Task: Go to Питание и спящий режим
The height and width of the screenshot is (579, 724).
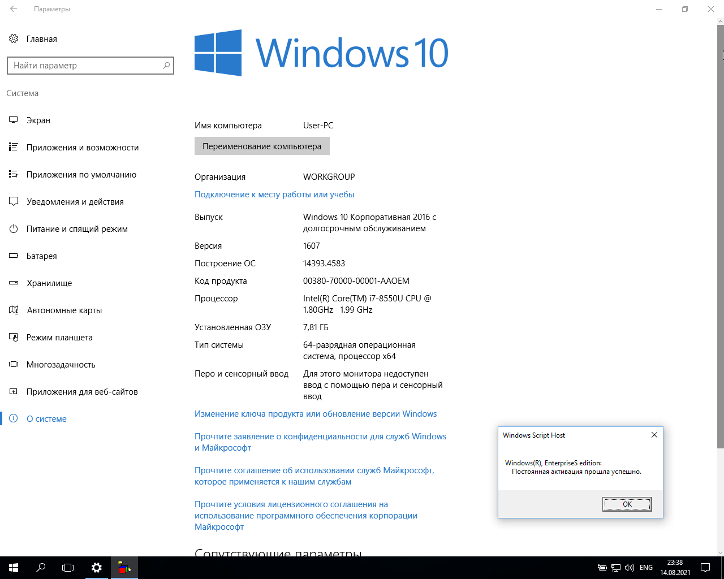Action: pos(77,229)
